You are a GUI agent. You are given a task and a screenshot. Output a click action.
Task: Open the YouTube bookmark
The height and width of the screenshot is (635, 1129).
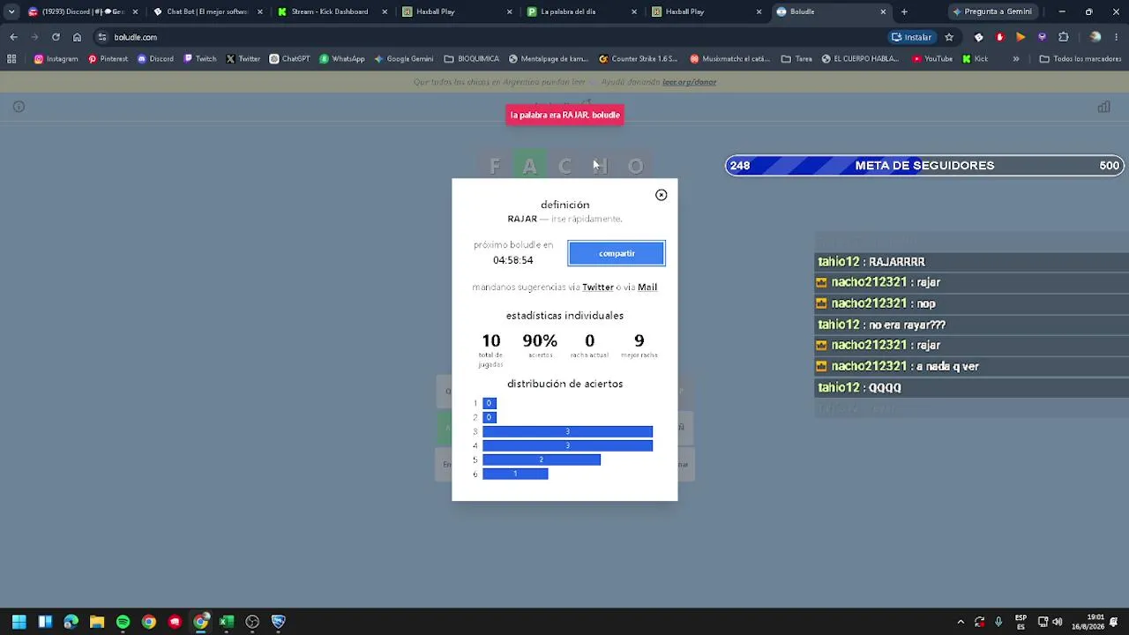[x=932, y=59]
